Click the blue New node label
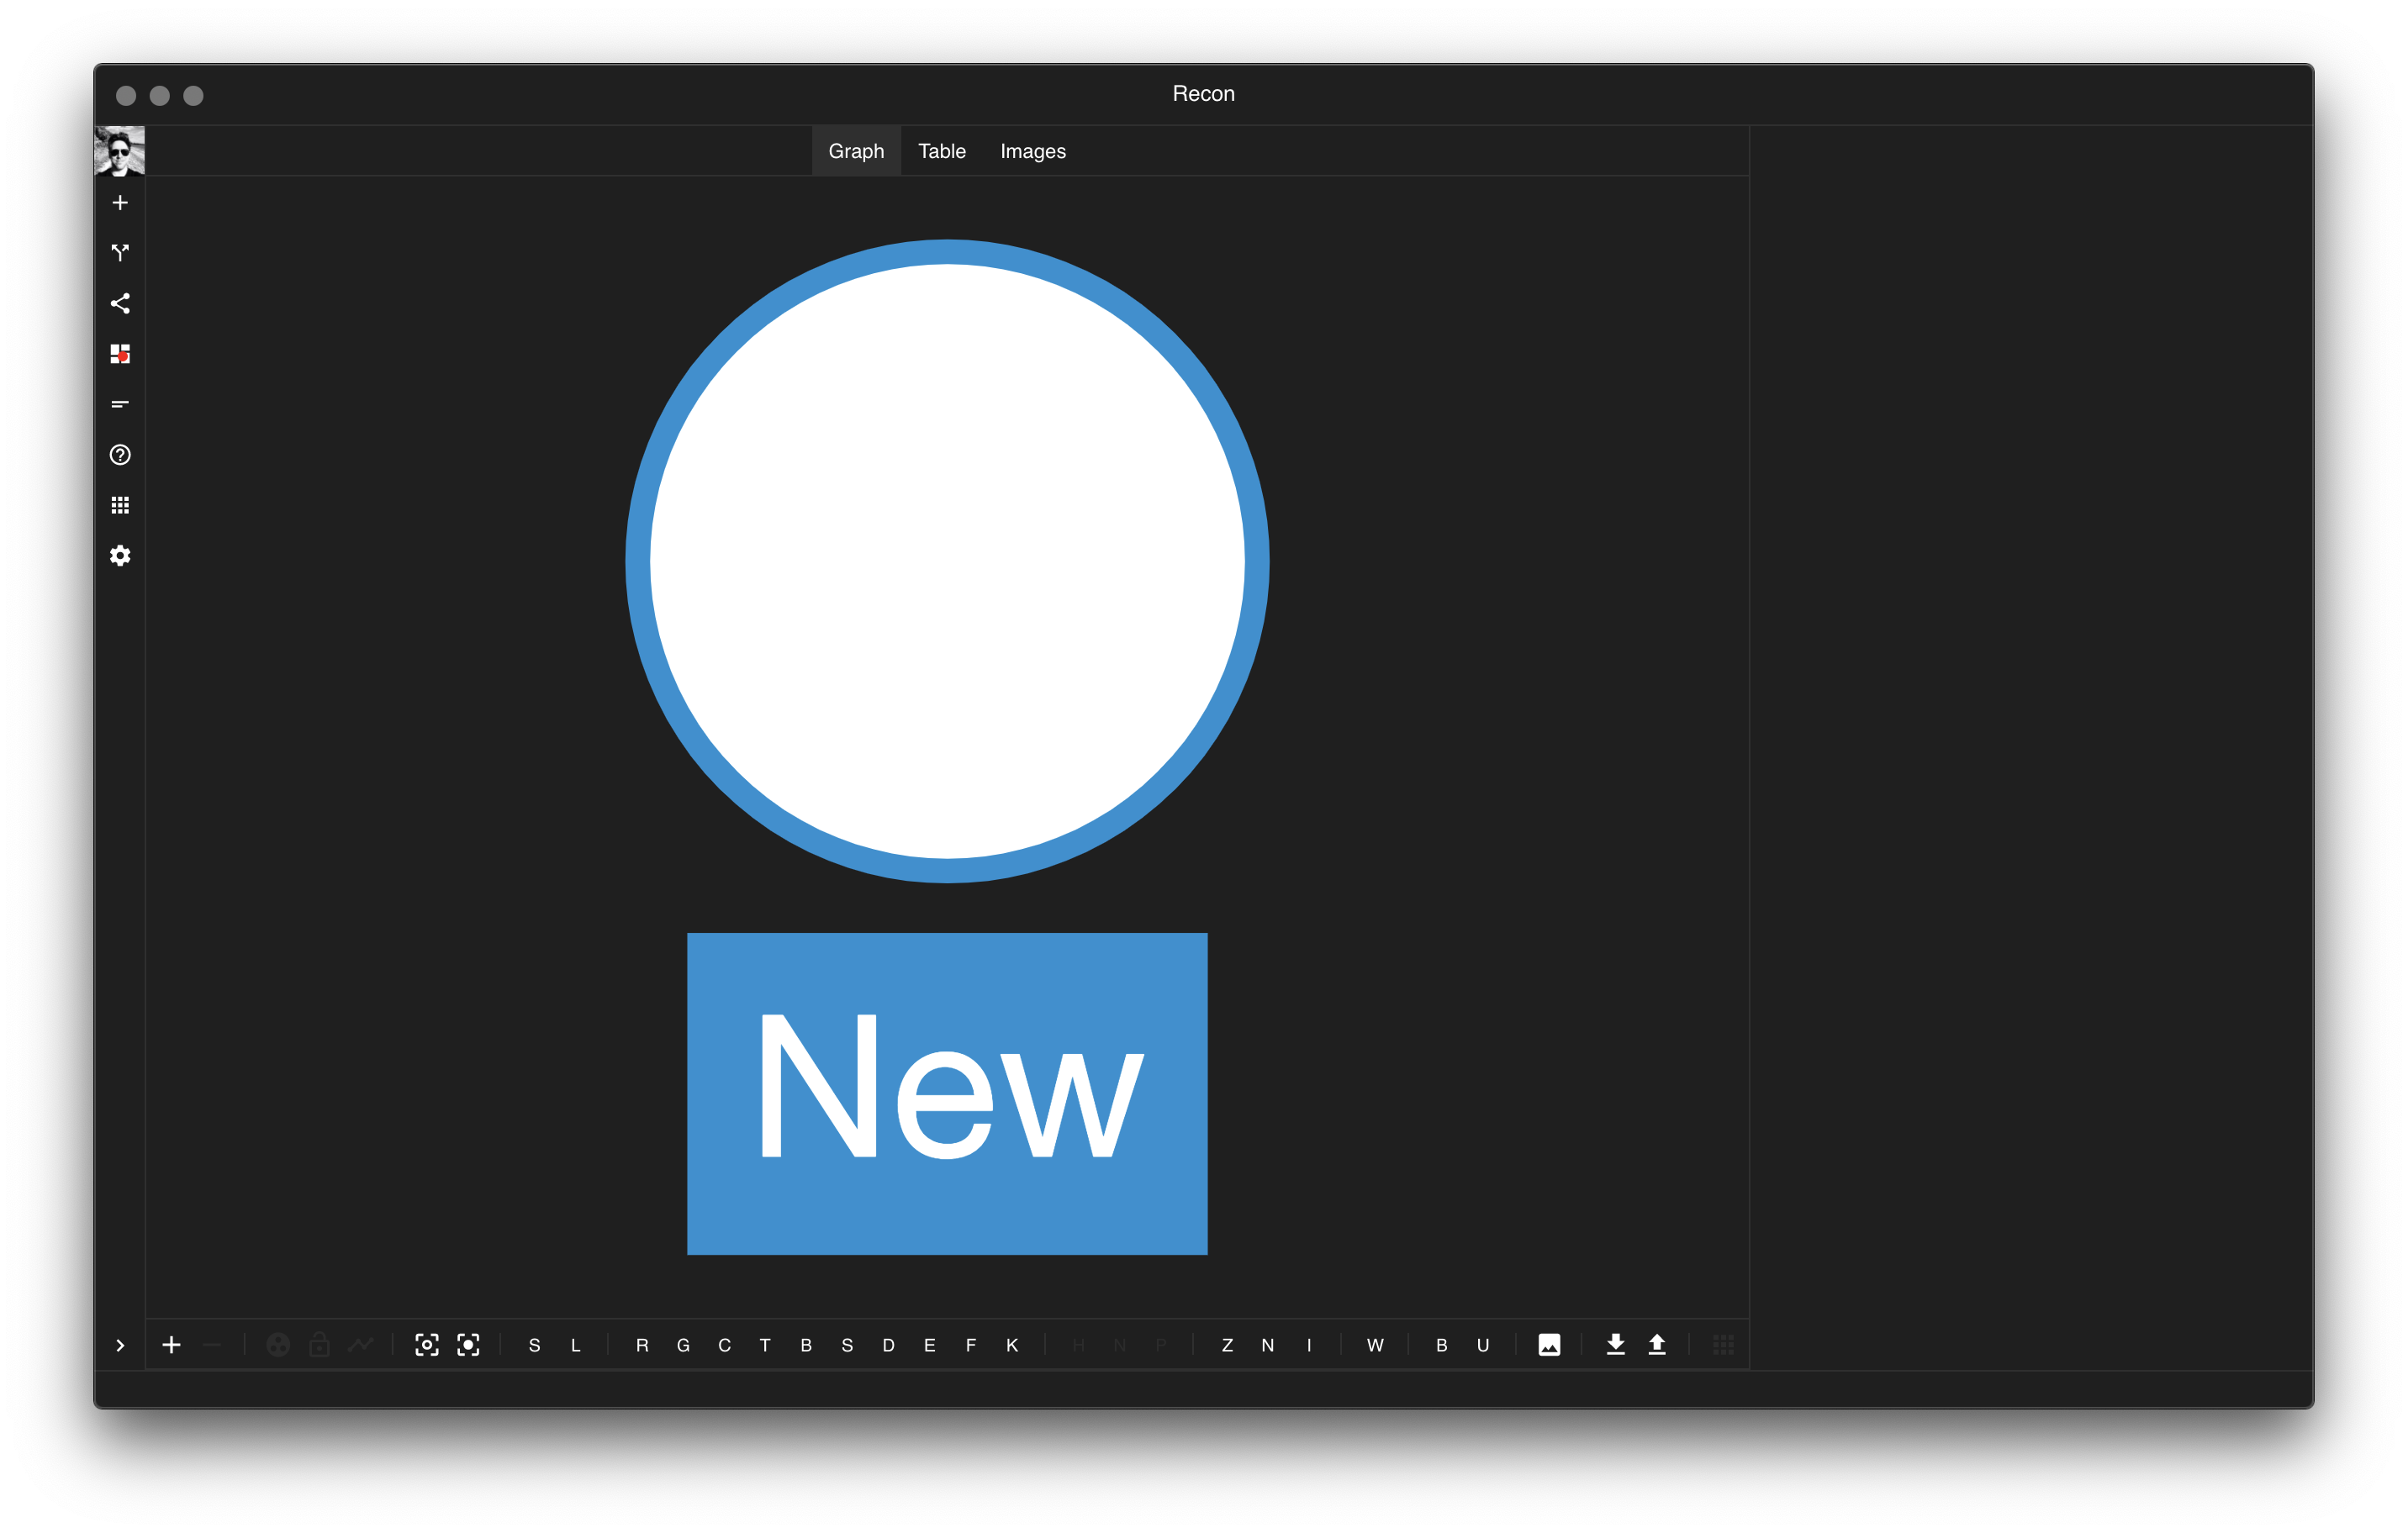The image size is (2408, 1533). click(x=947, y=1093)
